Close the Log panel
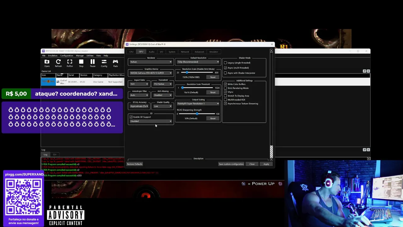403x227 pixels. tap(368, 150)
